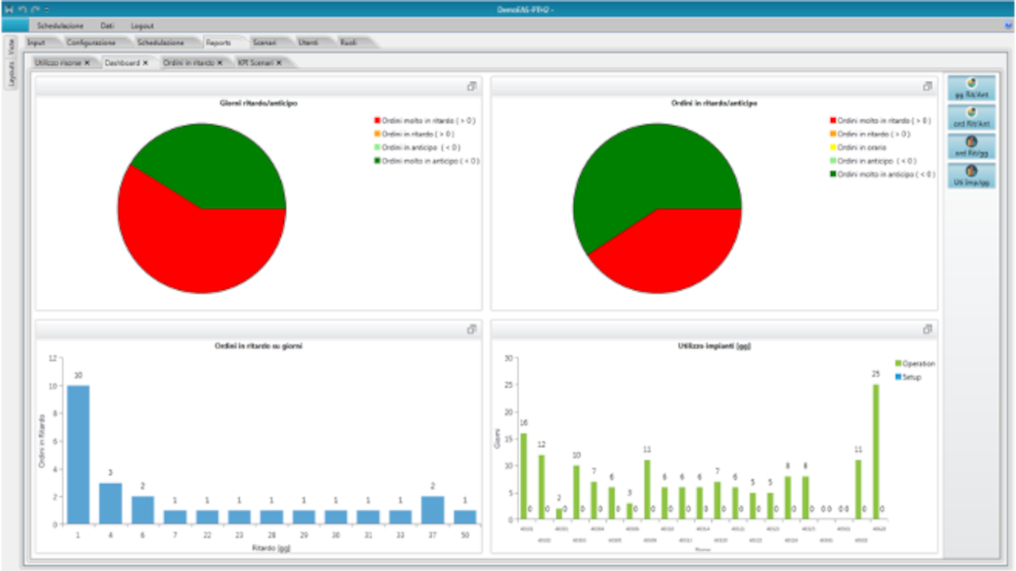Expand the Layouts side panel
Screen dimensions: 1016x571
click(11, 74)
